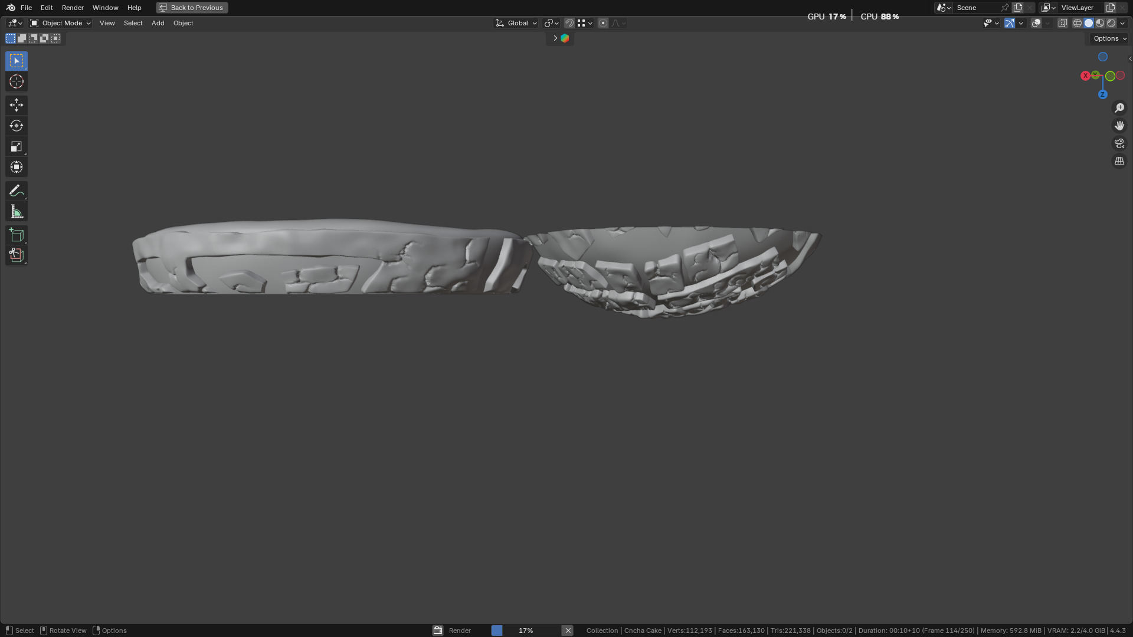Activate the Move tool
Image resolution: width=1133 pixels, height=637 pixels.
[17, 105]
